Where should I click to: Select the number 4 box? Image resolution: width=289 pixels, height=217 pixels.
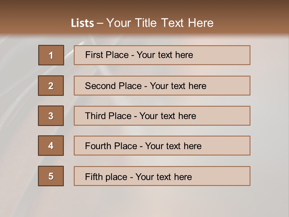51,146
